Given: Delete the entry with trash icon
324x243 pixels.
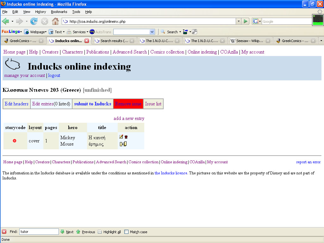Looking at the screenshot, I should [x=126, y=137].
